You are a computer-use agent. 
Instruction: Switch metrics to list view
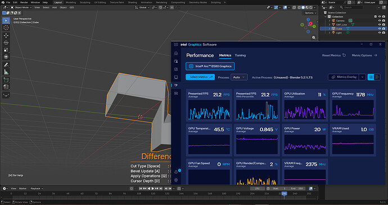click(377, 77)
